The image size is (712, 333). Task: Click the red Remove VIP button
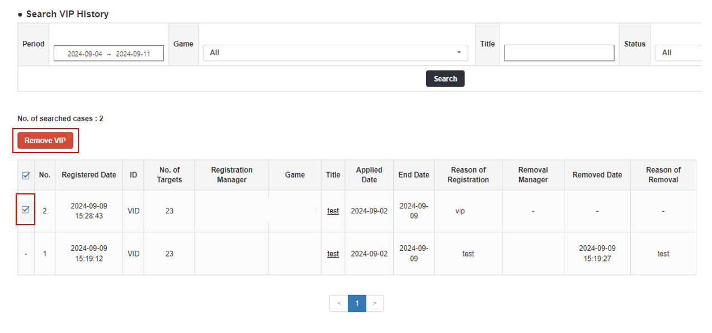point(45,141)
